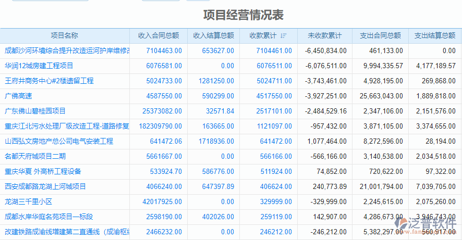This screenshot has height=240, width=462.
Task: Click income settlement amount 590299.00
Action: pyautogui.click(x=218, y=96)
